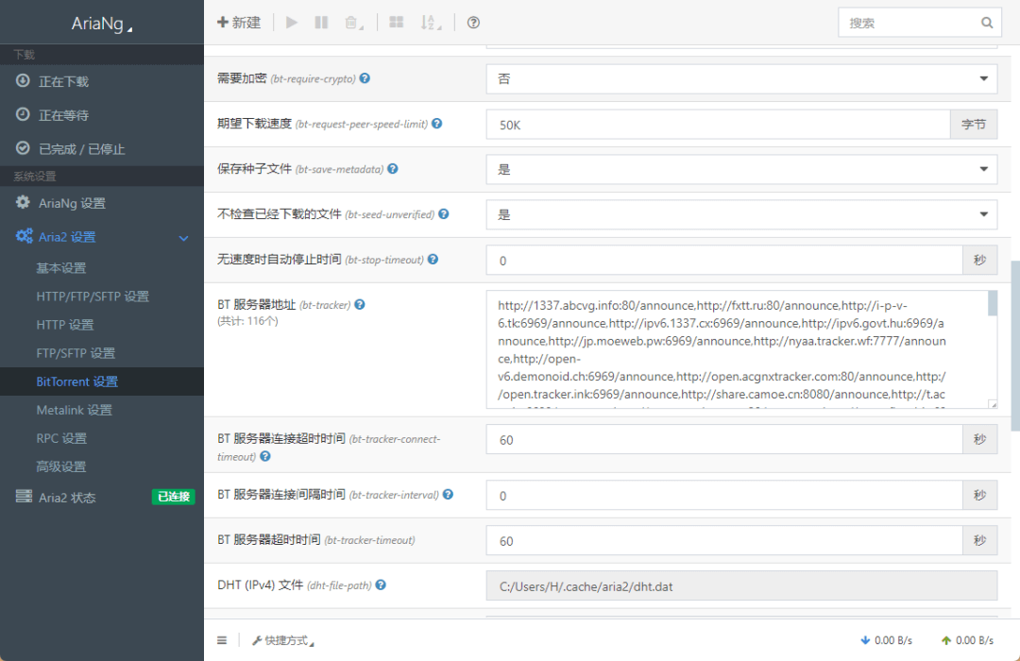Click help icon beside bt-save-metadata
Image resolution: width=1020 pixels, height=661 pixels.
pyautogui.click(x=393, y=169)
